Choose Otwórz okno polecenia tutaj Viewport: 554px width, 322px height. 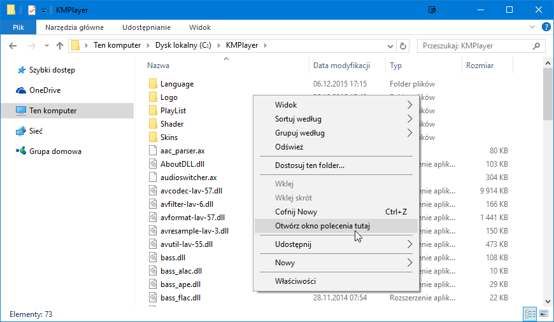click(x=336, y=226)
